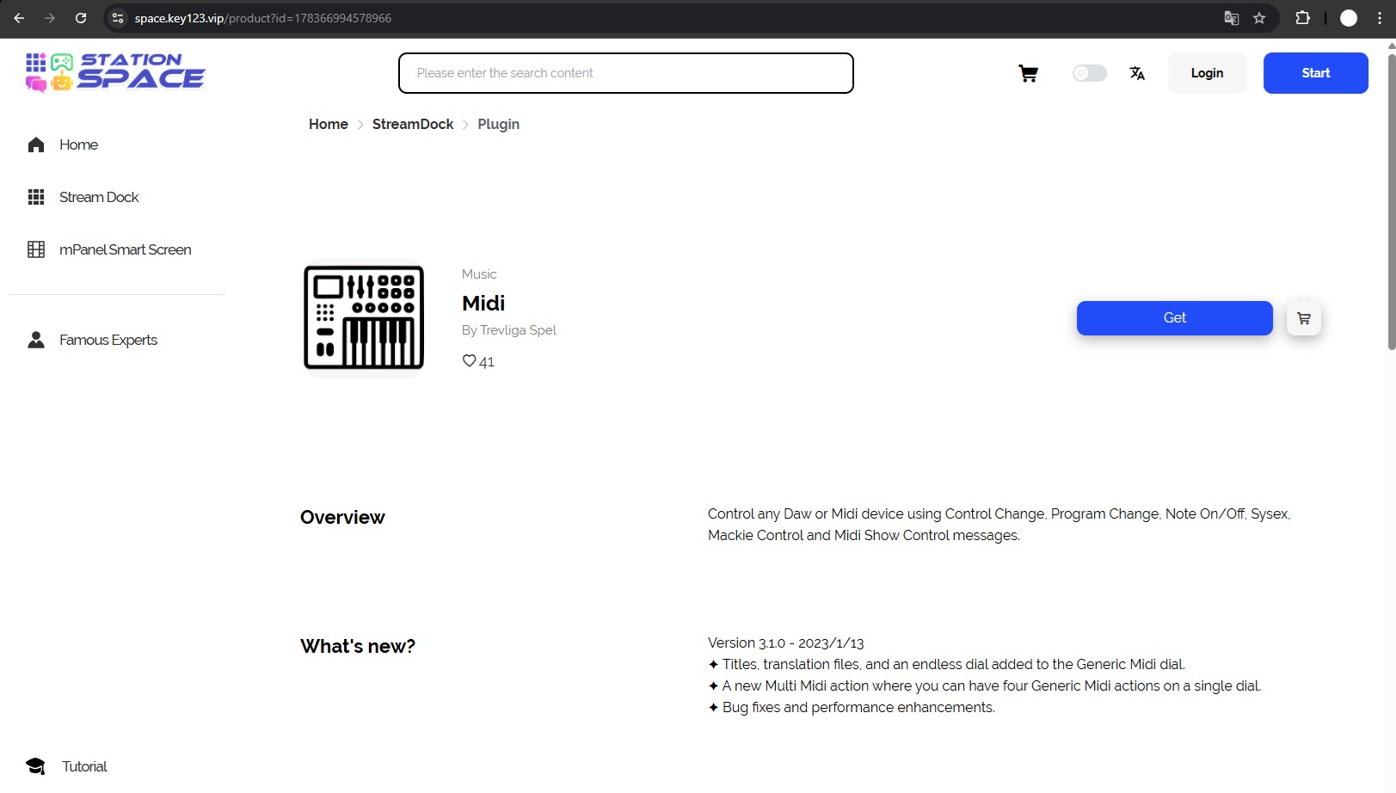This screenshot has height=793, width=1396.
Task: Click the Tutorial graduation cap icon
Action: (35, 766)
